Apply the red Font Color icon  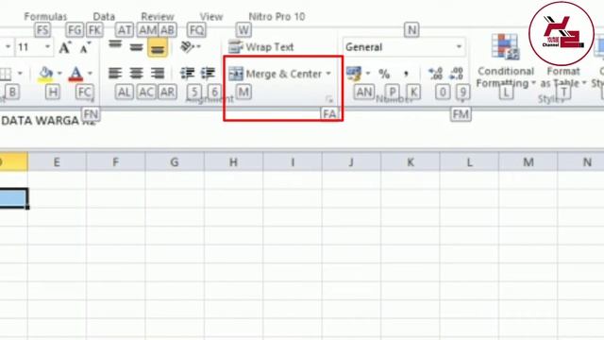point(75,74)
